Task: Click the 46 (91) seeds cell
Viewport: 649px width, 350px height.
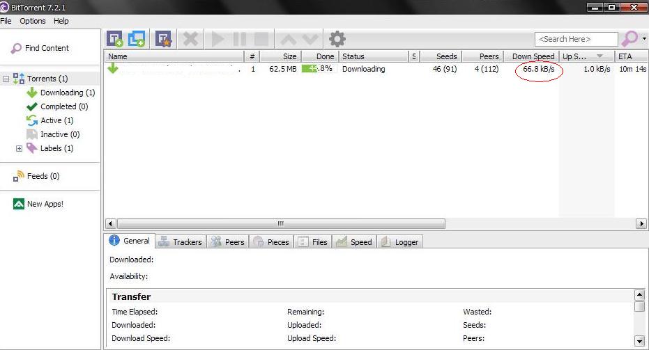Action: 445,69
